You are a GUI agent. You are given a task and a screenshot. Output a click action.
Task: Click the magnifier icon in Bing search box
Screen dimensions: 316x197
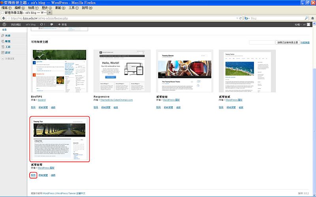pos(307,18)
